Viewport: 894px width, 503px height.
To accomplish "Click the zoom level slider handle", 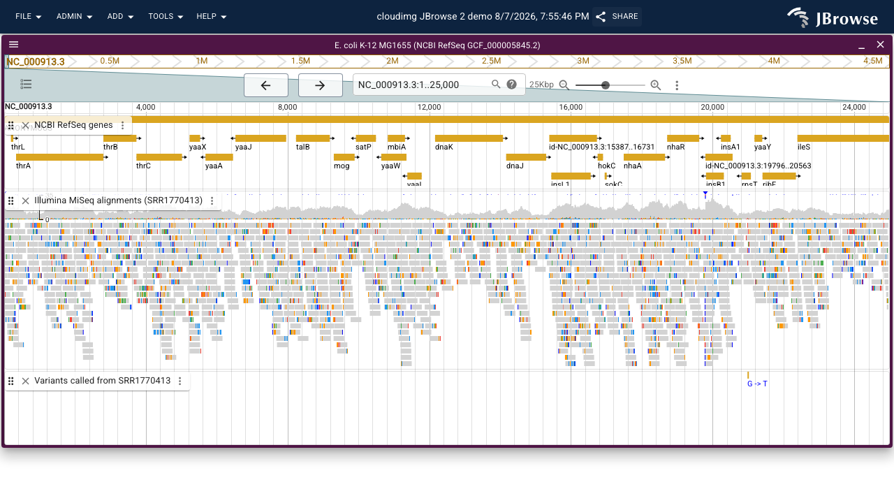I will tap(606, 85).
